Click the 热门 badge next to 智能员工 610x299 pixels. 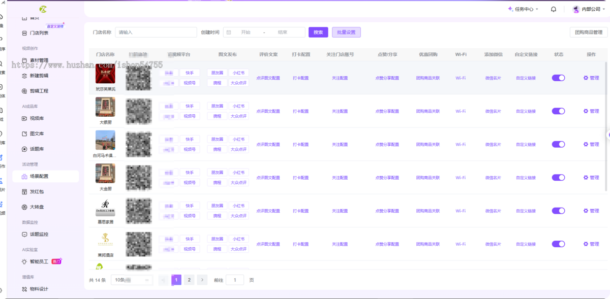click(x=56, y=261)
